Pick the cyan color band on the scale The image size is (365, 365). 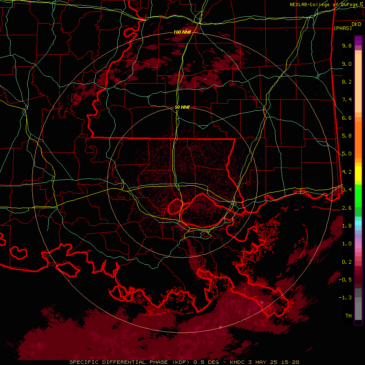[358, 223]
